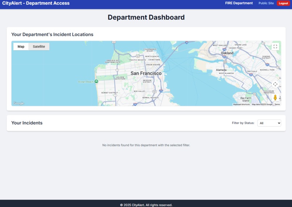This screenshot has width=292, height=207.
Task: Click the Presidio of San Francisco label
Action: [112, 61]
